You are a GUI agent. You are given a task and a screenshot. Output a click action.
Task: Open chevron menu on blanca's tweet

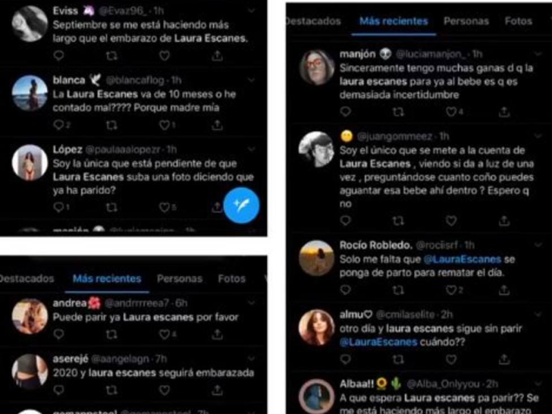[251, 80]
